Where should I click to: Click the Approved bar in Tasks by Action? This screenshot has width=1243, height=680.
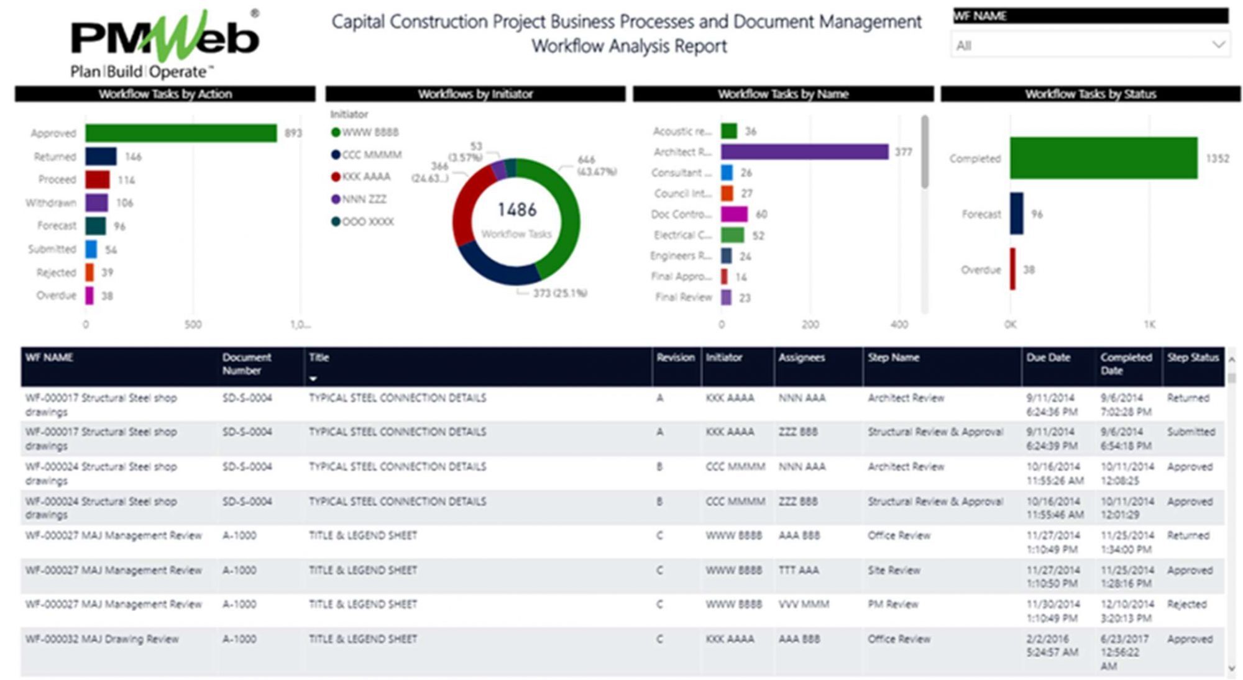[x=181, y=133]
